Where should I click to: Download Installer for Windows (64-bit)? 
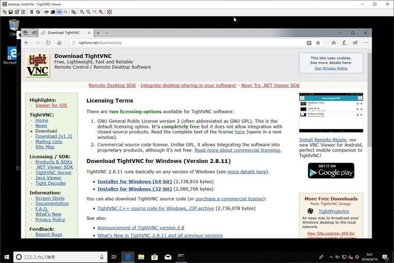coord(134,181)
